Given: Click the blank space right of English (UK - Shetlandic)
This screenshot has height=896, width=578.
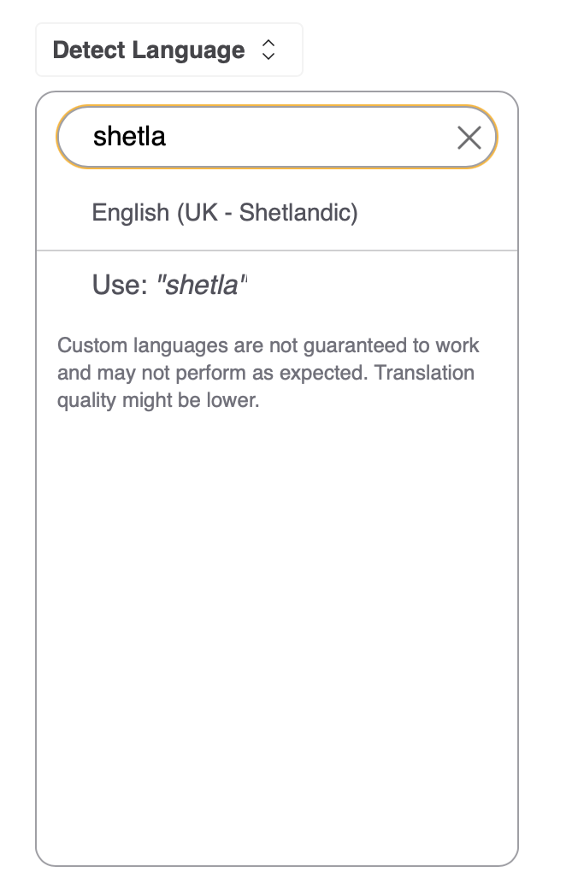Looking at the screenshot, I should (x=436, y=212).
